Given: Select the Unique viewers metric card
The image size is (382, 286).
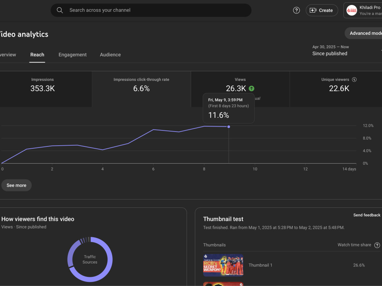Looking at the screenshot, I should tap(336, 89).
